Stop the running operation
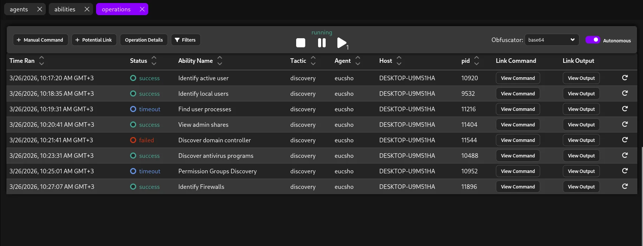643x246 pixels. [x=301, y=43]
